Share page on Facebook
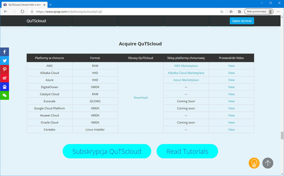Image resolution: width=284 pixels, height=176 pixels. click(x=5, y=52)
